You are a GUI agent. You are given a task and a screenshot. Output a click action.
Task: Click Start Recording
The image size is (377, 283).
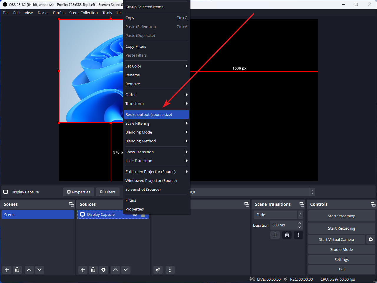coord(341,228)
